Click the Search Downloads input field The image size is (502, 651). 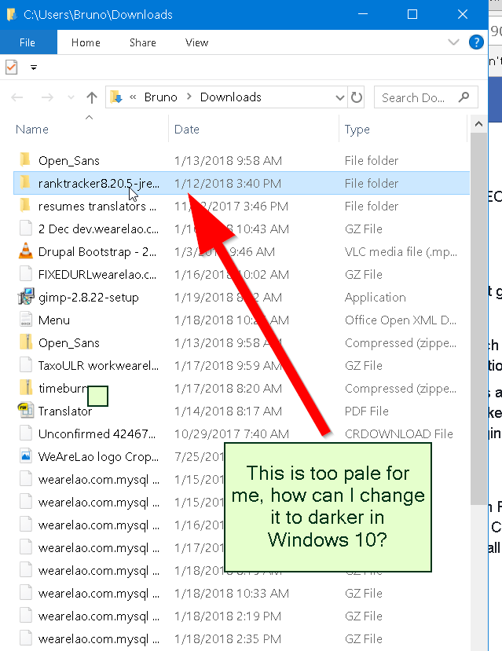point(414,97)
